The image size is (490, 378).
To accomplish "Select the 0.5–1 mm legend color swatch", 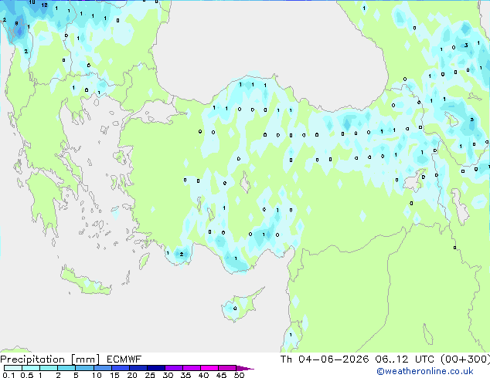I will [31, 368].
